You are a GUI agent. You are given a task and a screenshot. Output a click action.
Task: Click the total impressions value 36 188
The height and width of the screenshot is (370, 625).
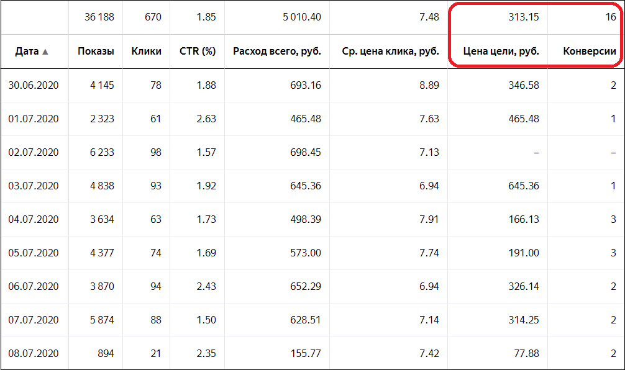click(99, 17)
